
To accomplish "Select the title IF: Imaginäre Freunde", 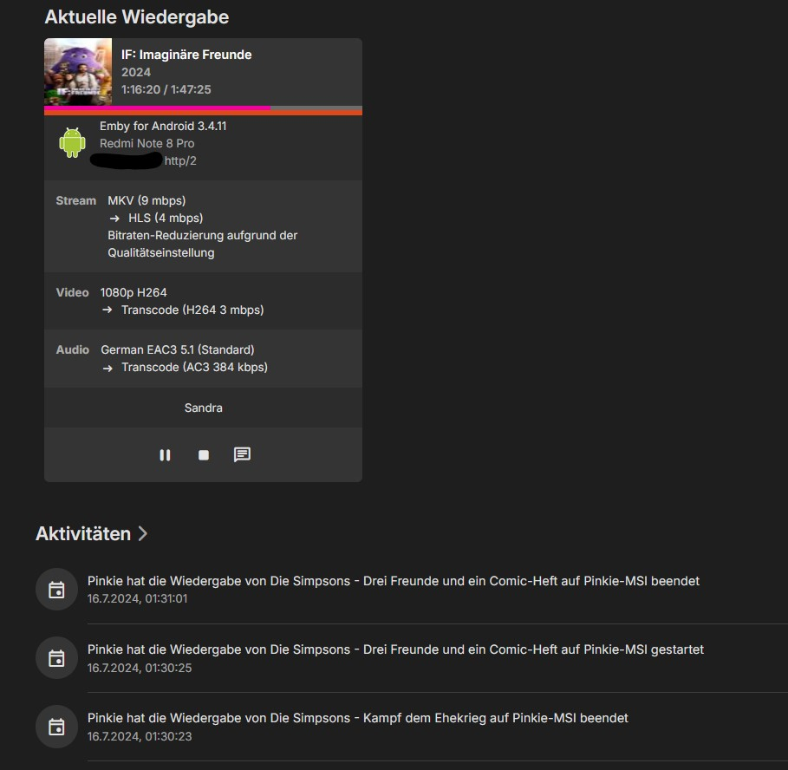I will tap(186, 55).
